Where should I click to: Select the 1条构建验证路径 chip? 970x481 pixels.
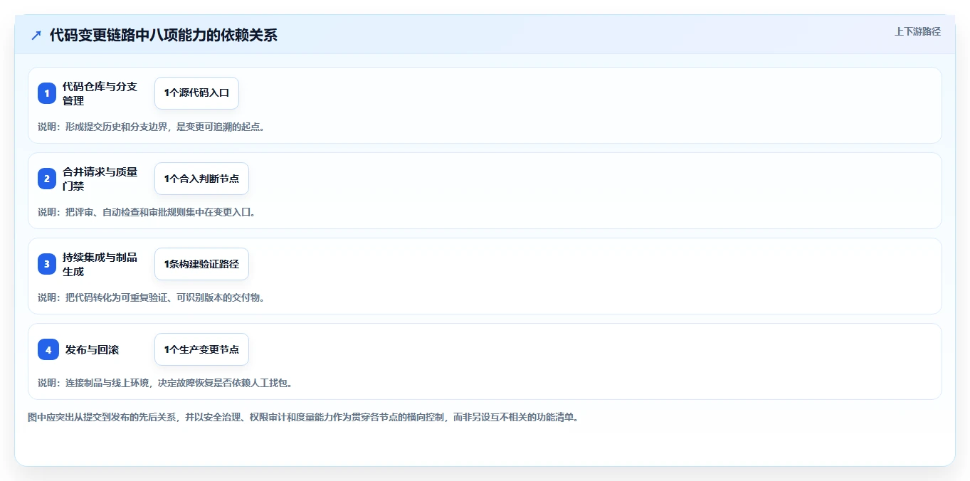pyautogui.click(x=201, y=263)
